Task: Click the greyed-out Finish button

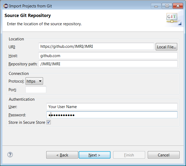Action: pyautogui.click(x=129, y=155)
